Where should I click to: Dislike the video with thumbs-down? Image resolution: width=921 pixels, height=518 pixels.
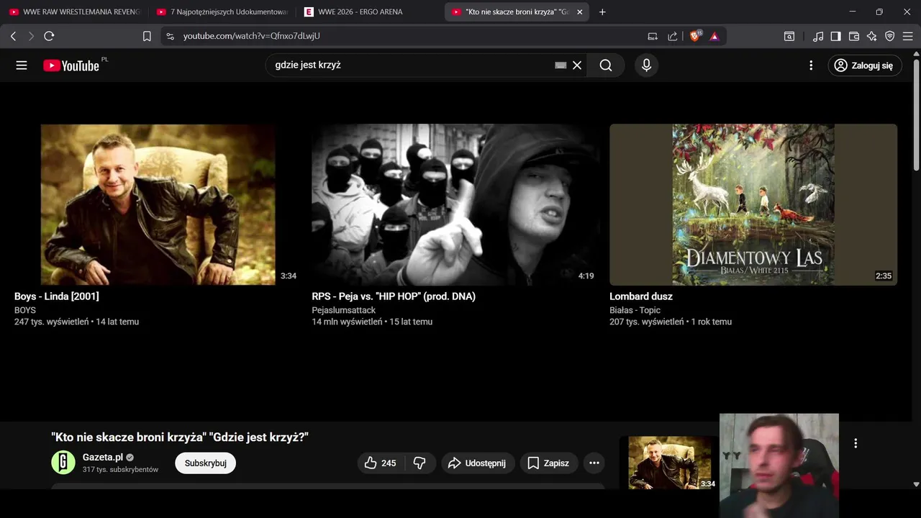(x=420, y=463)
